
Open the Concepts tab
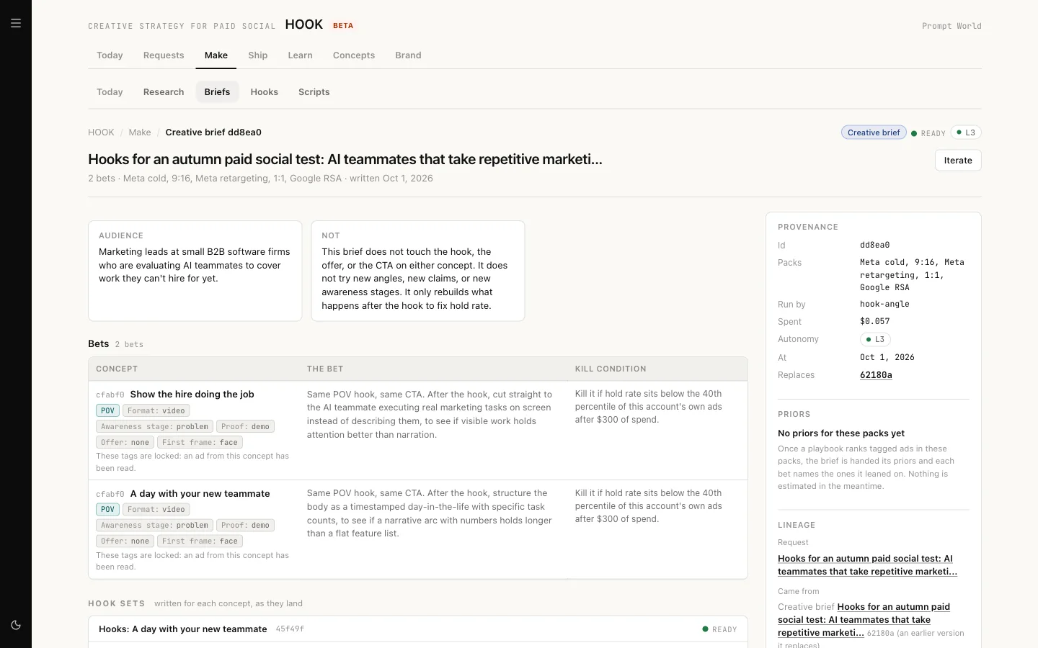354,55
